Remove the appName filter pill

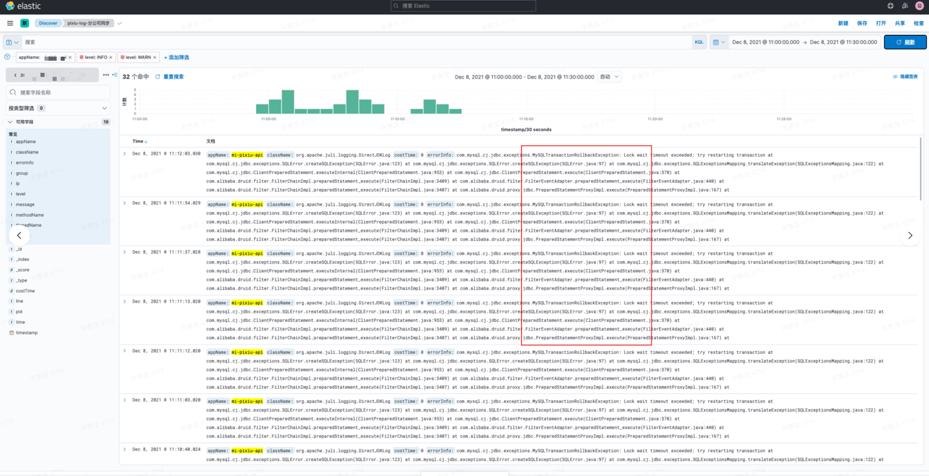click(70, 57)
